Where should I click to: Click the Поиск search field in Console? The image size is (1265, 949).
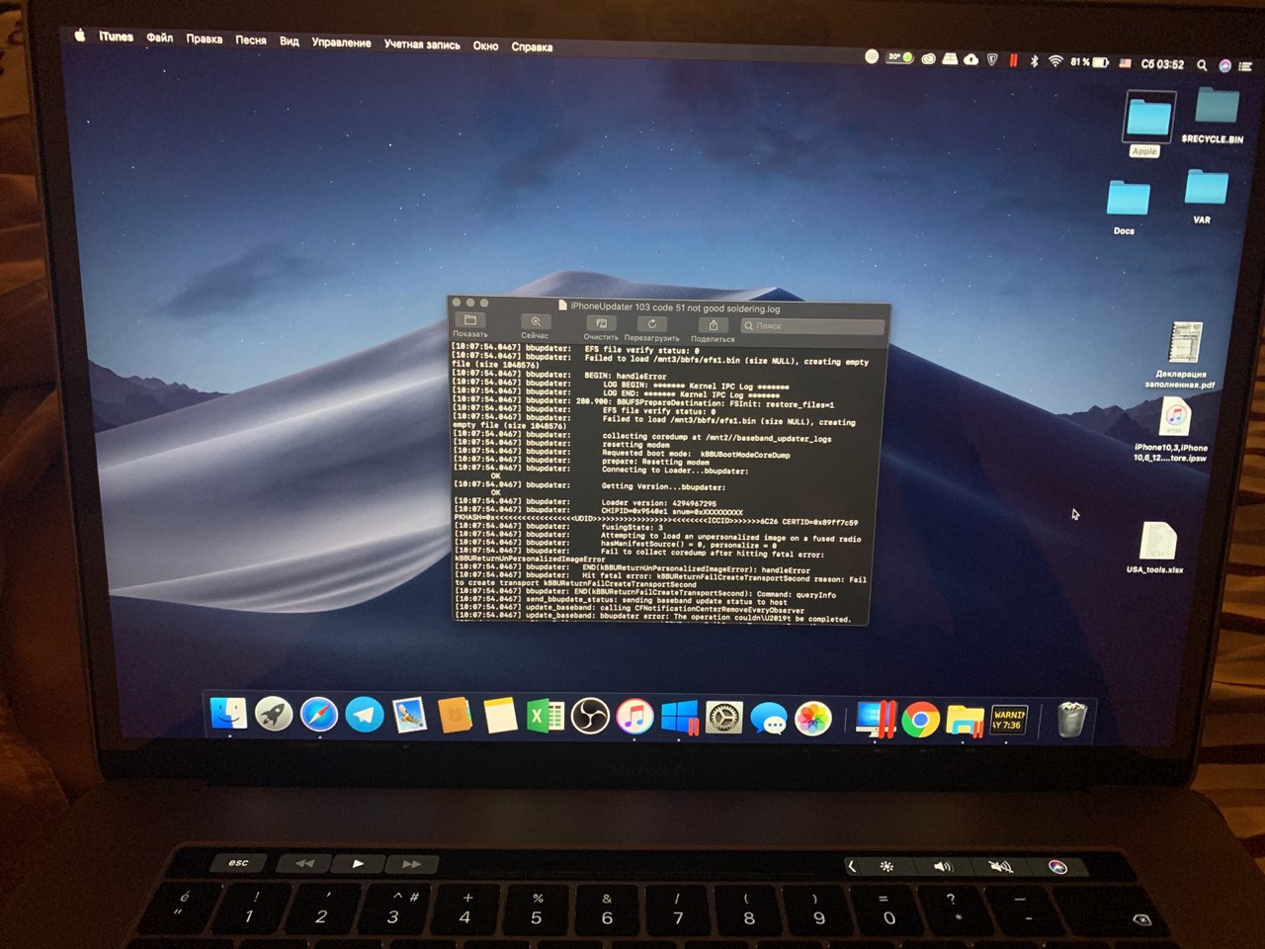coord(811,325)
